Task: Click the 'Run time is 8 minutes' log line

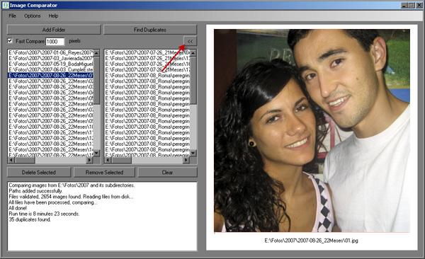Action: [44, 214]
